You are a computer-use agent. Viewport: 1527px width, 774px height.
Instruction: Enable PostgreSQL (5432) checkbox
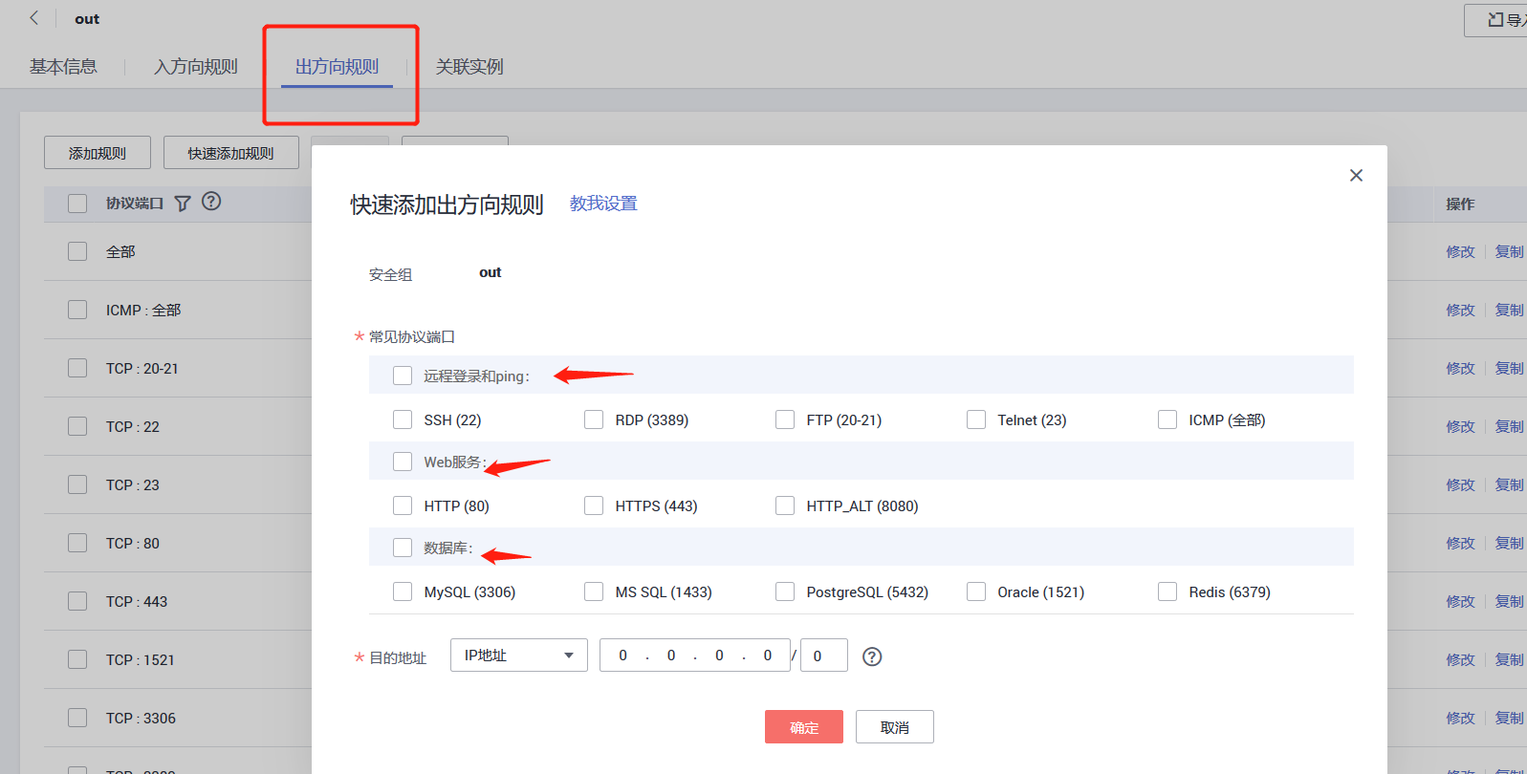pyautogui.click(x=785, y=591)
